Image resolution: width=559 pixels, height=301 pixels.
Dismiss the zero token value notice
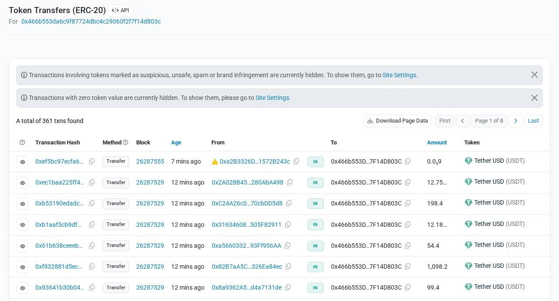coord(535,98)
